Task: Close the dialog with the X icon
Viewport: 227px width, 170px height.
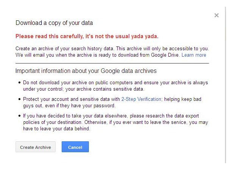Action: [x=216, y=15]
